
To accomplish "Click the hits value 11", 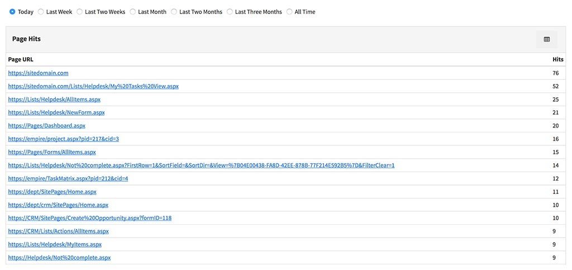I will (556, 192).
